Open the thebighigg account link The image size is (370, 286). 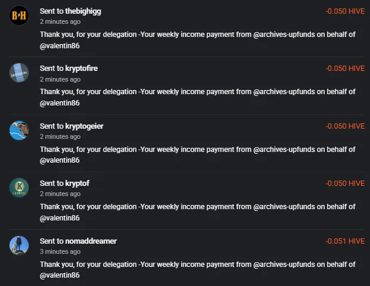83,11
